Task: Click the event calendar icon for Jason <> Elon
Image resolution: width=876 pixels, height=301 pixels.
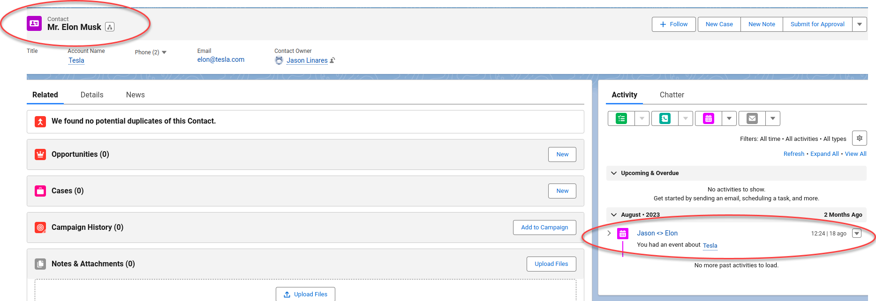Action: tap(623, 234)
